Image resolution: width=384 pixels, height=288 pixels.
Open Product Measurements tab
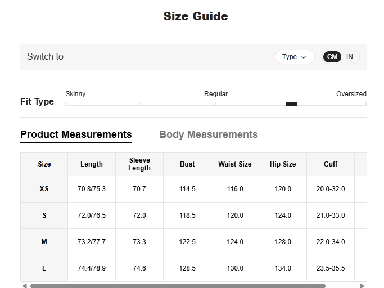pos(76,134)
